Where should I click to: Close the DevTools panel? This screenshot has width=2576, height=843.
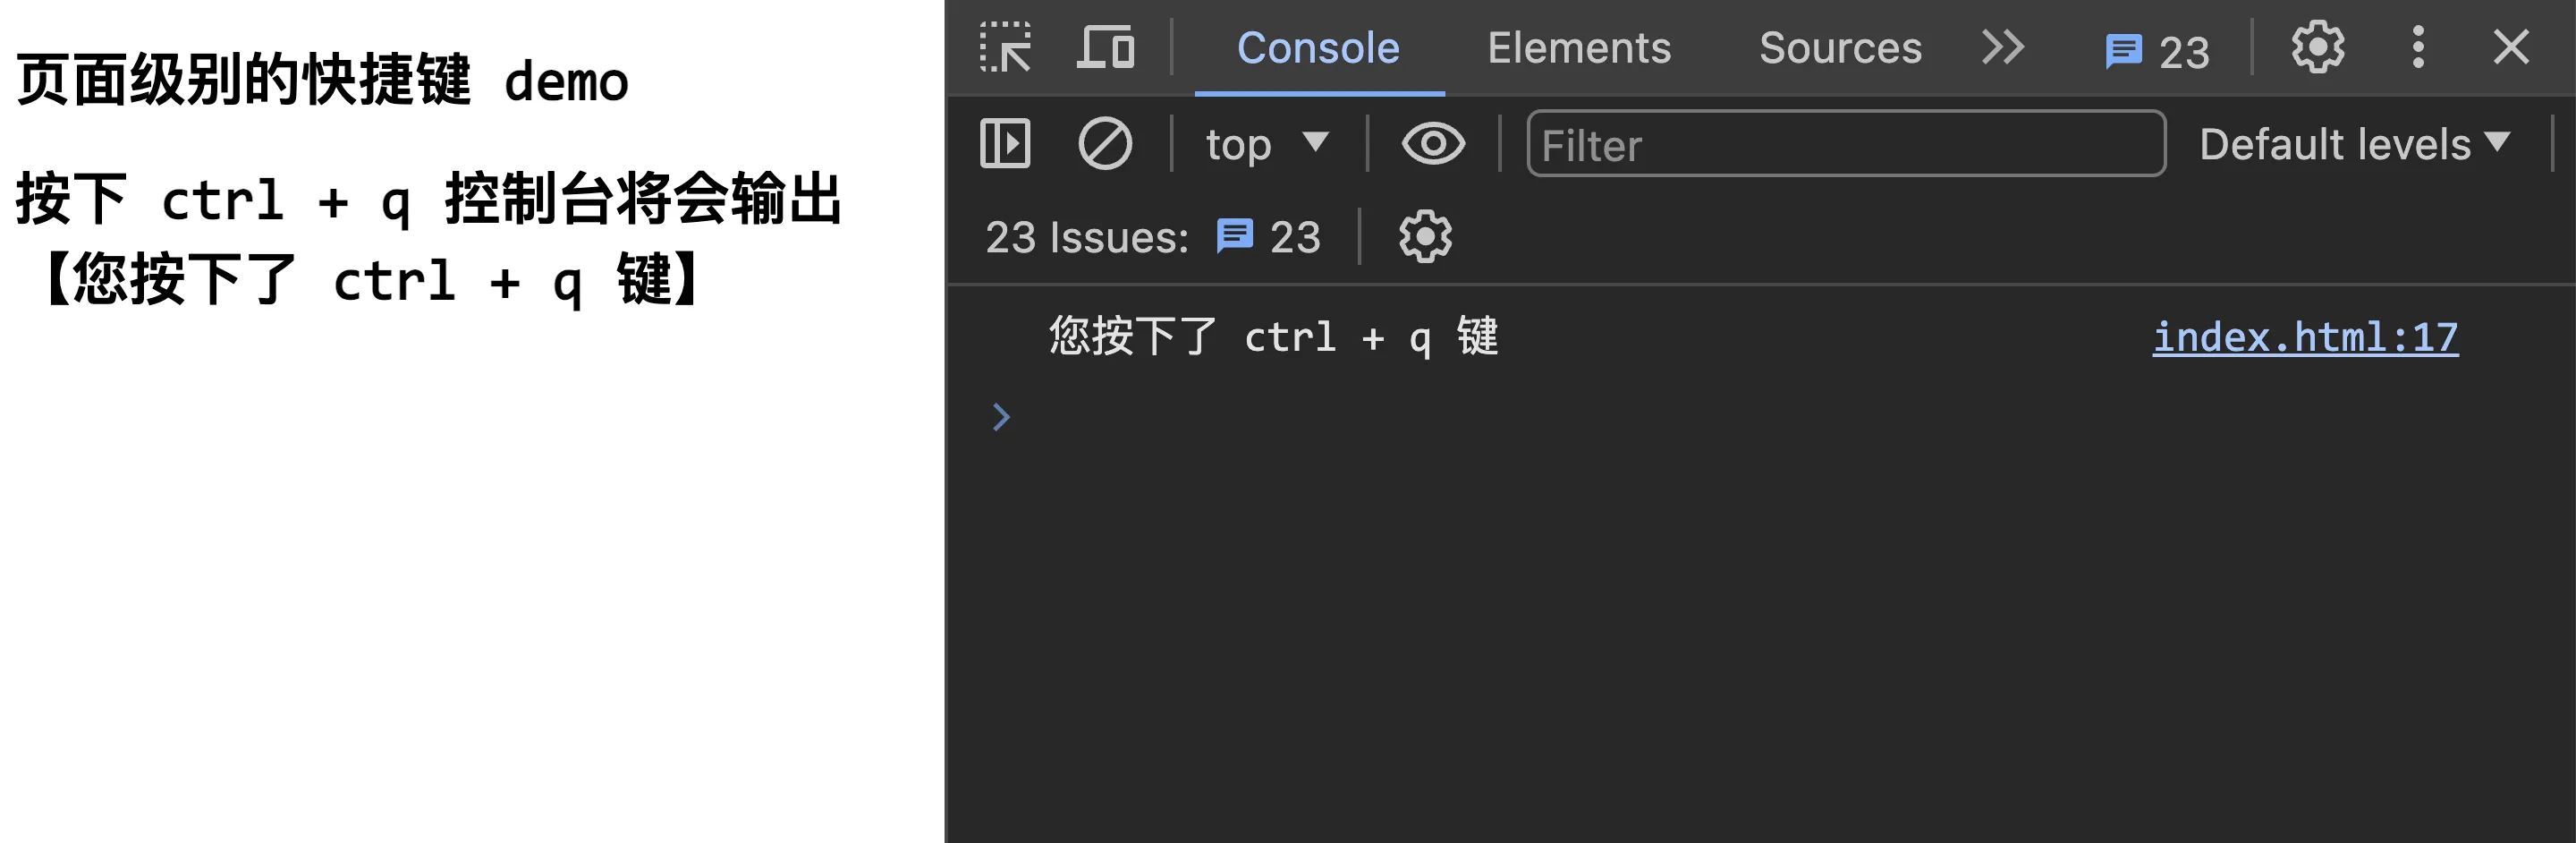click(2510, 47)
